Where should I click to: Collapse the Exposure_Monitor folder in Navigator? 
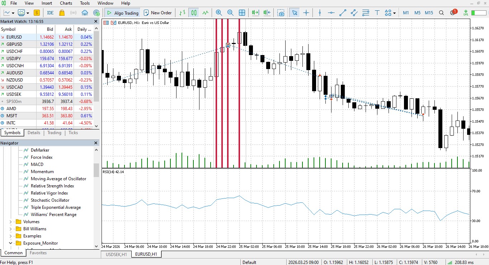(x=10, y=243)
